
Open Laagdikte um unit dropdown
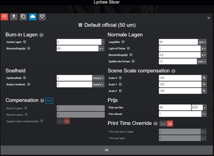coord(202,42)
